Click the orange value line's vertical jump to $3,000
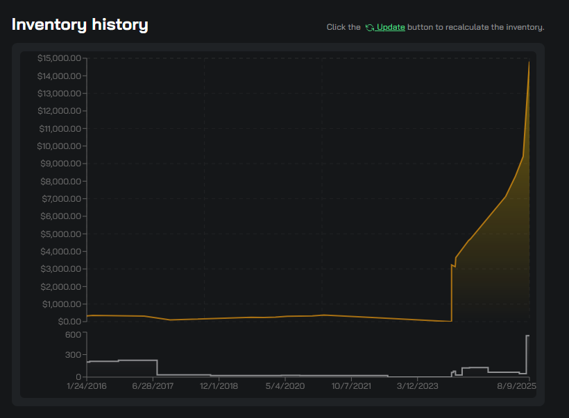 coord(452,293)
